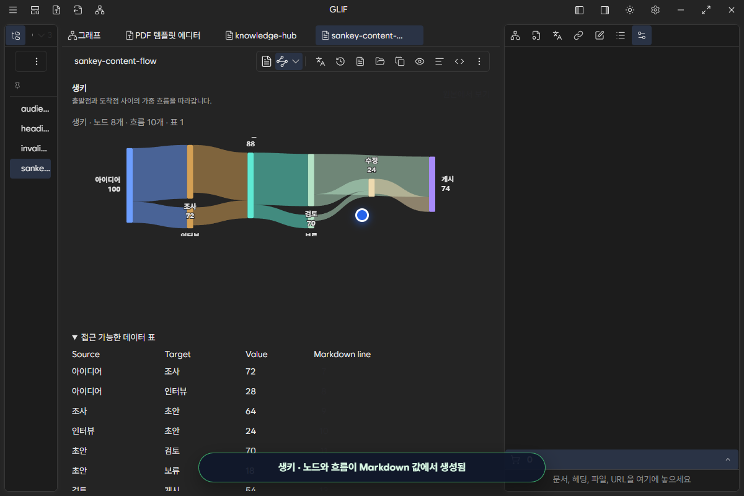Select the sanke... file in sidebar

[30, 168]
